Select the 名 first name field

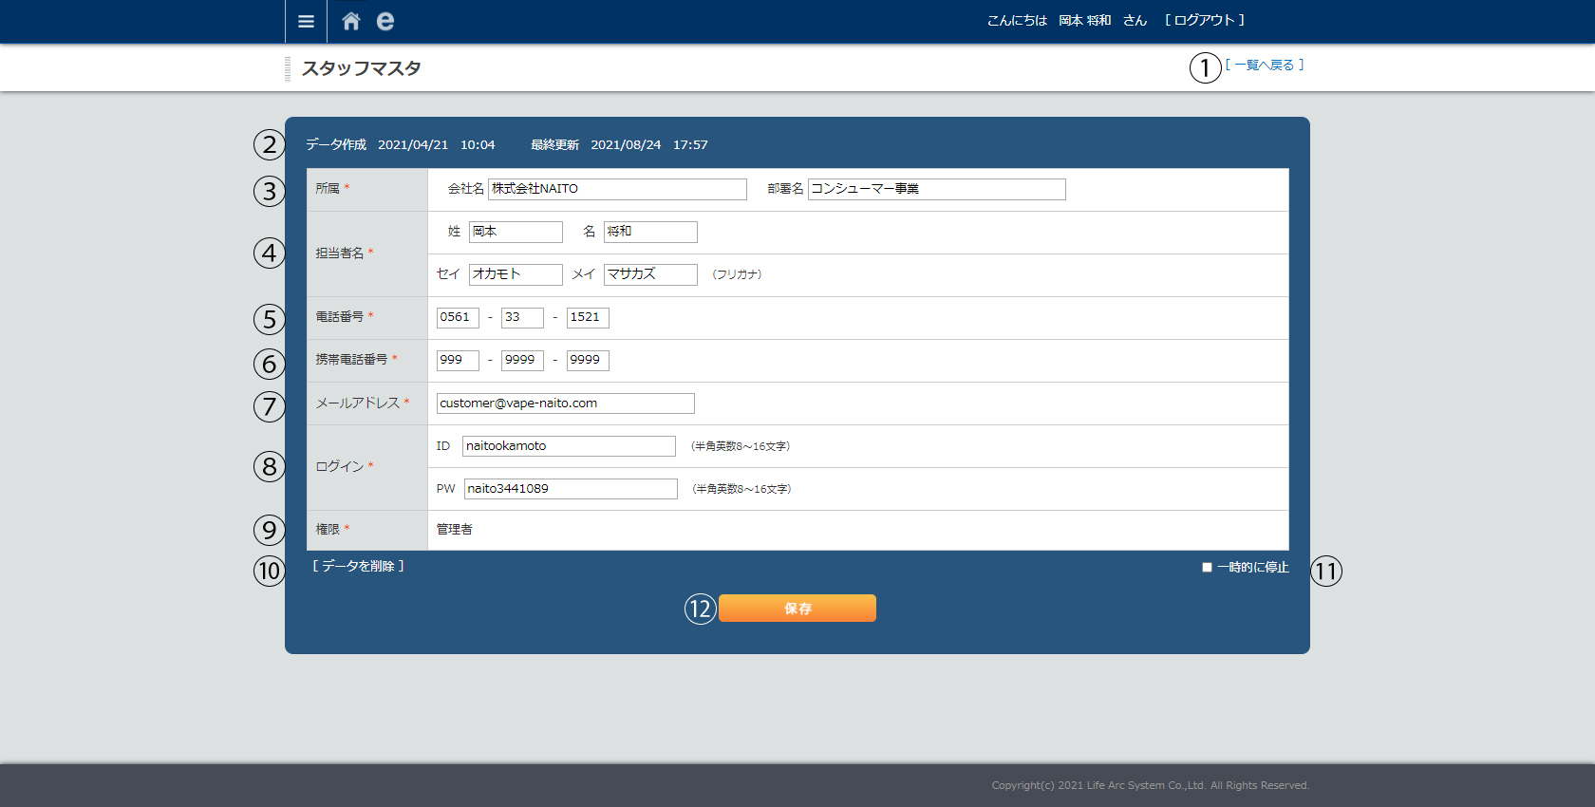click(x=650, y=232)
